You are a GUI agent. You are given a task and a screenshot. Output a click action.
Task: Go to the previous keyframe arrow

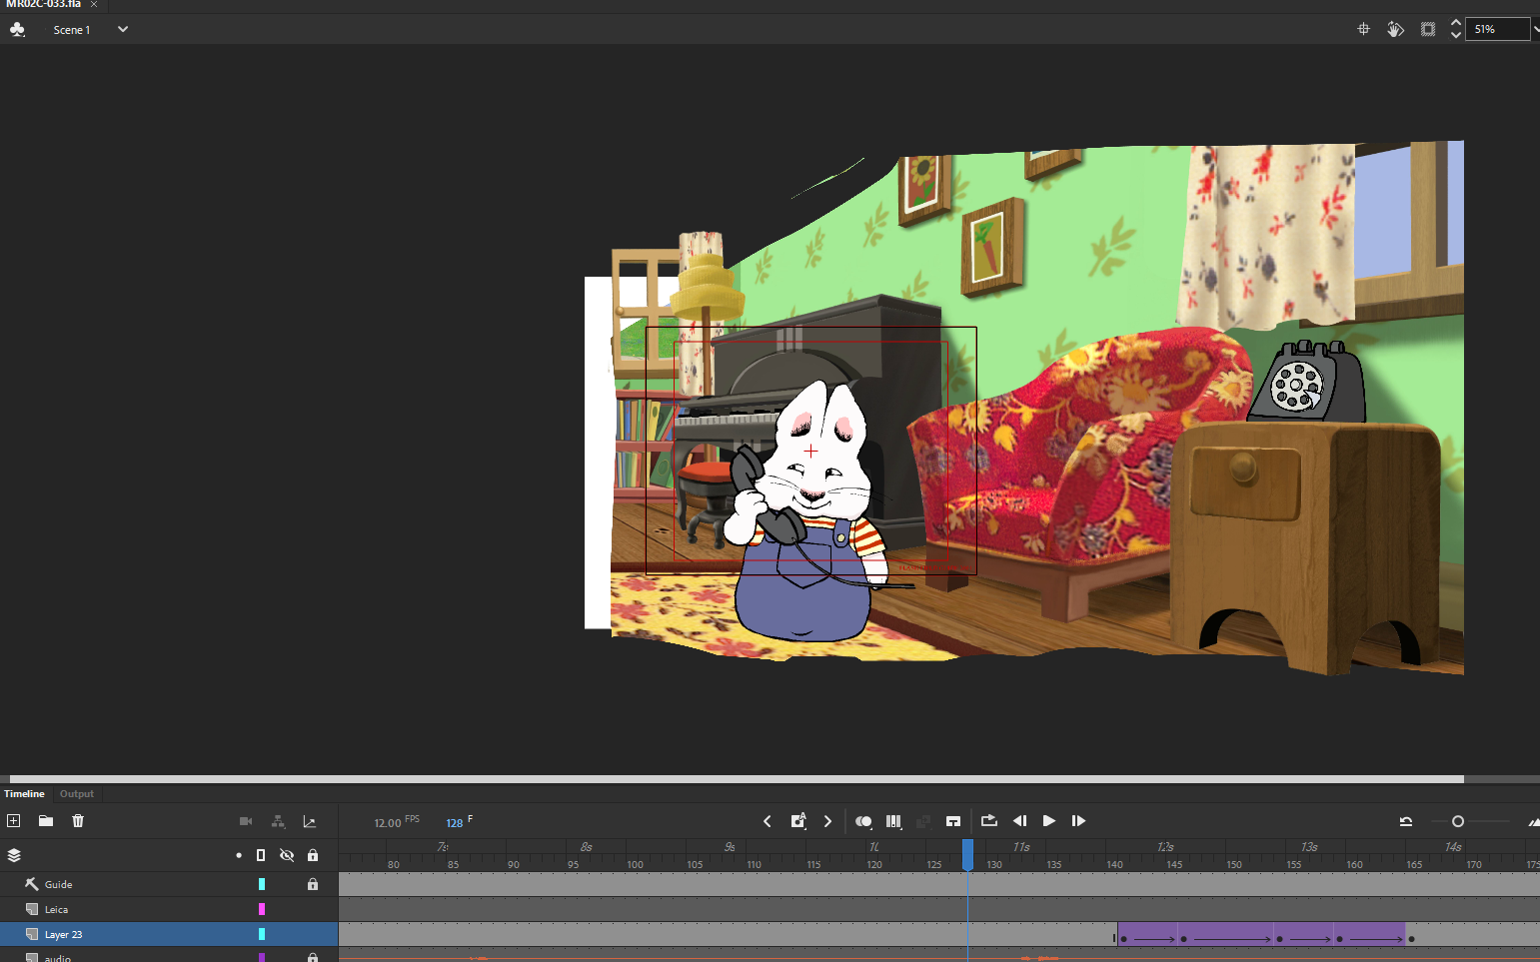pyautogui.click(x=768, y=821)
